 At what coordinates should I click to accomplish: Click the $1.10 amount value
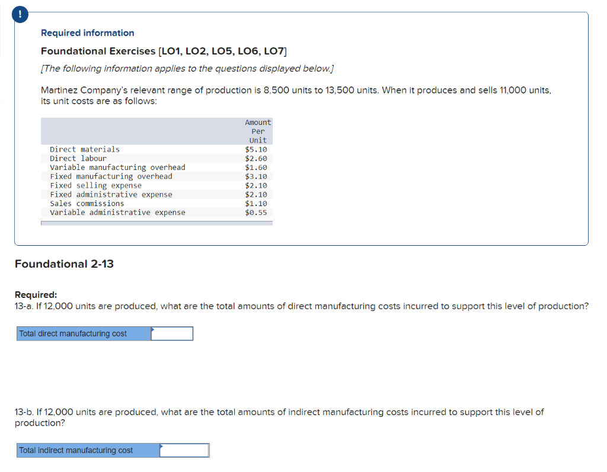coord(256,204)
